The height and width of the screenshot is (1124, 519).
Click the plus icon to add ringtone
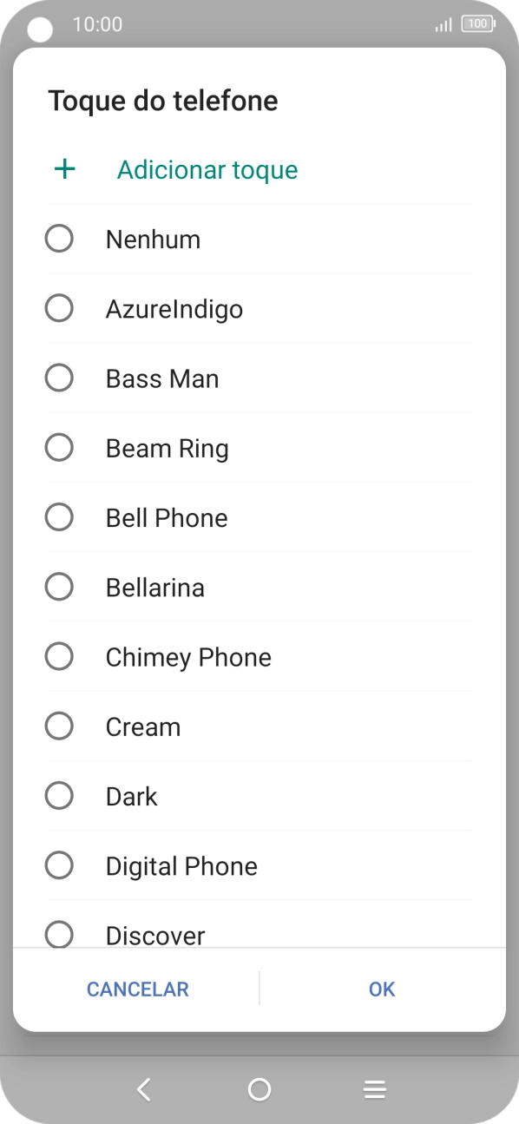(x=64, y=169)
